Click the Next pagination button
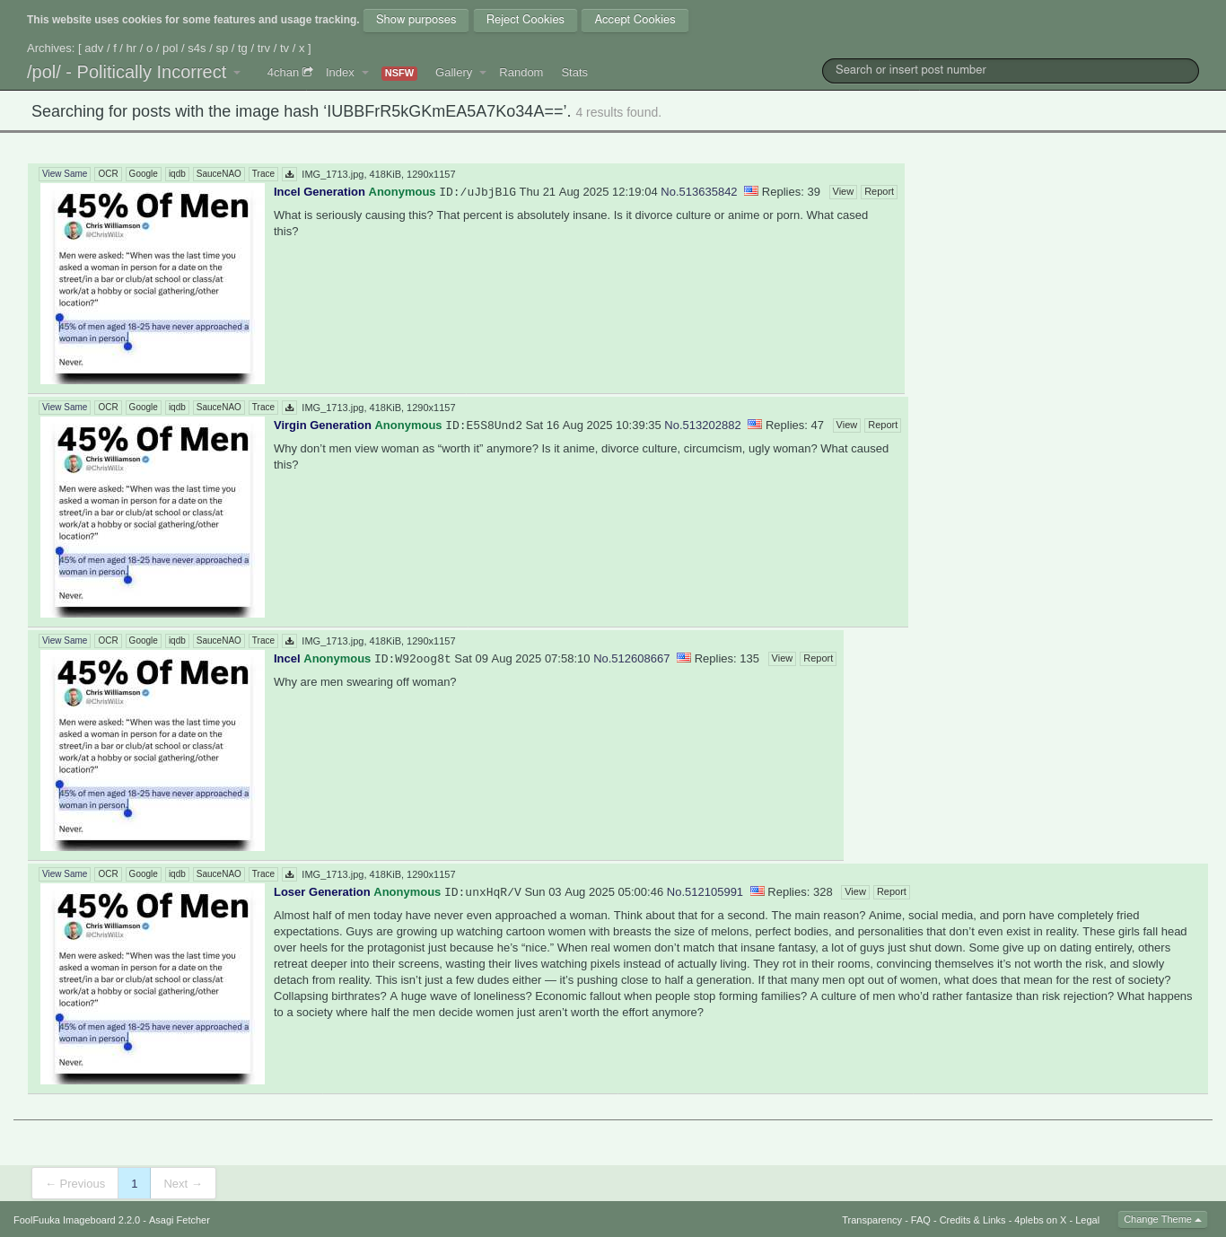The image size is (1226, 1237). 183,1183
